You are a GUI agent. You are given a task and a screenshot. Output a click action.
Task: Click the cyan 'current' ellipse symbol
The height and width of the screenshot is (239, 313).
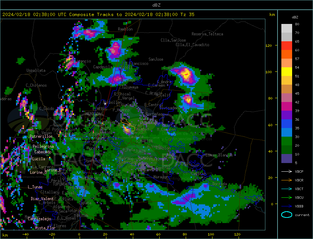(287, 215)
